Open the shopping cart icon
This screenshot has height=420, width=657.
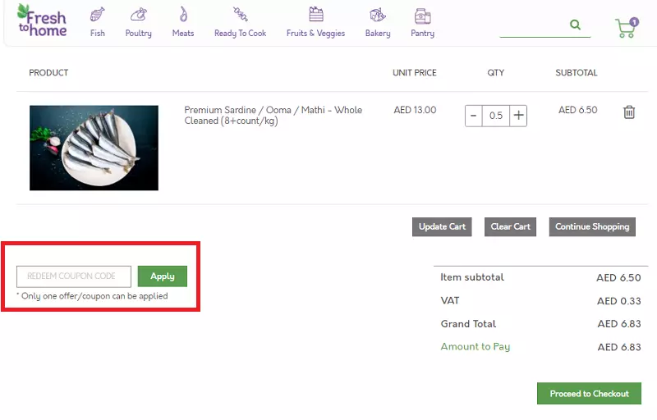tap(625, 29)
